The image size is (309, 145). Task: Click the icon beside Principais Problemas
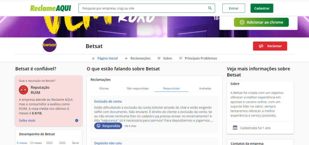(180, 58)
